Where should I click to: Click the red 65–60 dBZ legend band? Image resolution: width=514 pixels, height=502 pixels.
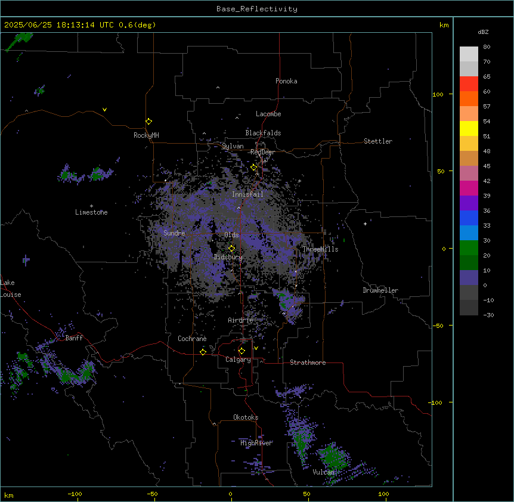tap(469, 84)
